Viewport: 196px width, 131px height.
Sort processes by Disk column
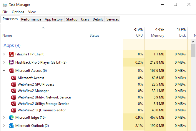(177, 33)
